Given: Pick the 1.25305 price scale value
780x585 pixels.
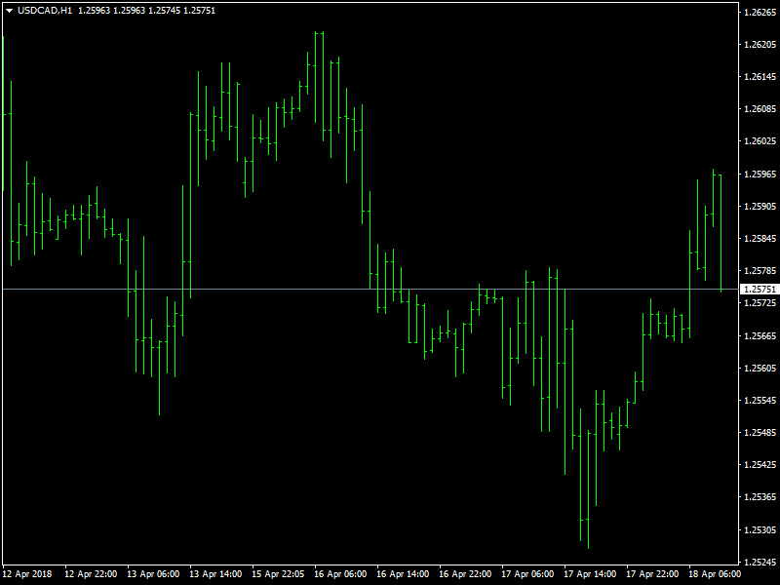Looking at the screenshot, I should click(x=760, y=530).
